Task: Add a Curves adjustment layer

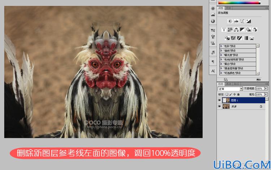Action: pyautogui.click(x=242, y=21)
